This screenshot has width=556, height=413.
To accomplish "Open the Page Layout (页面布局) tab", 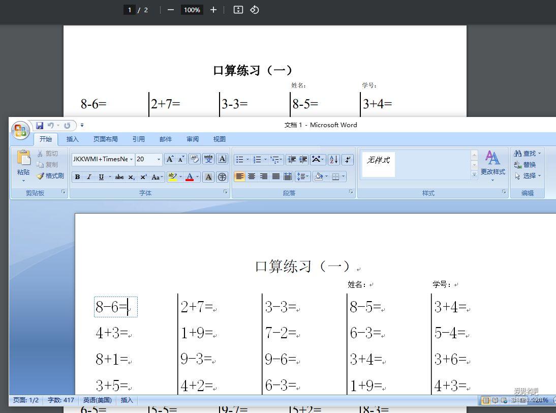I will pos(105,139).
